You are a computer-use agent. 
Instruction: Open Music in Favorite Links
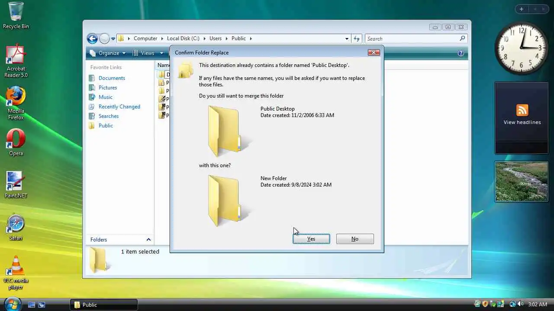(x=105, y=97)
